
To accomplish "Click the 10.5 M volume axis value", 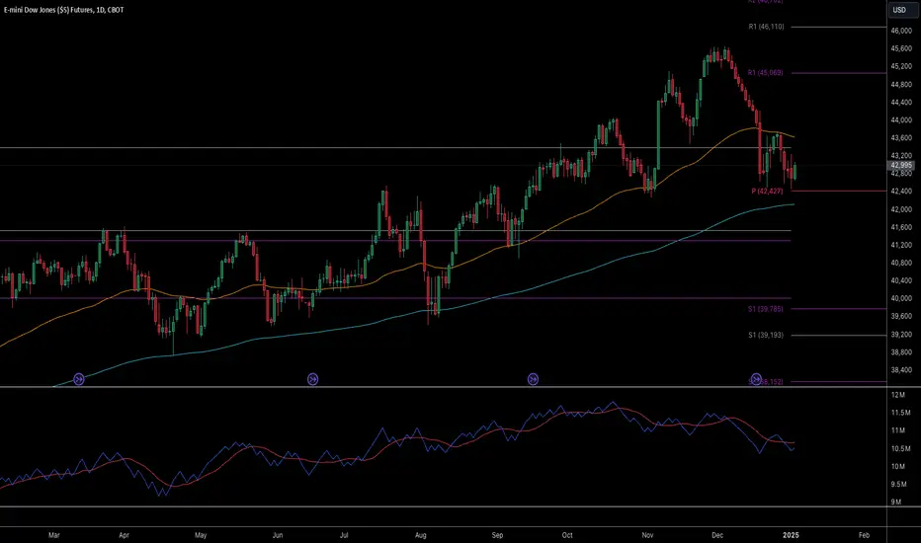I will (900, 449).
